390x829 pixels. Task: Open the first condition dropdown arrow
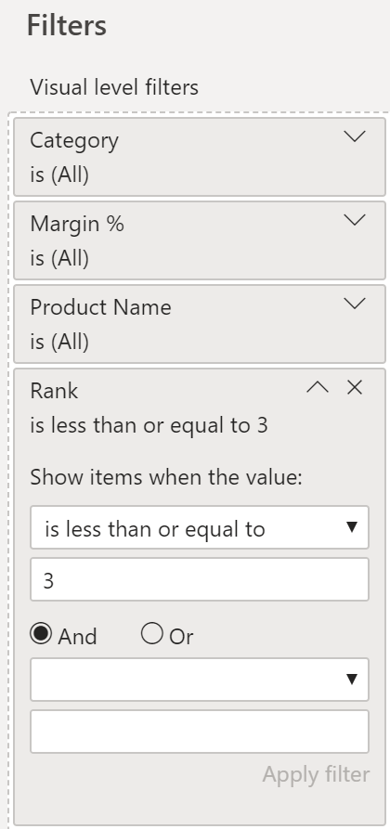point(351,527)
